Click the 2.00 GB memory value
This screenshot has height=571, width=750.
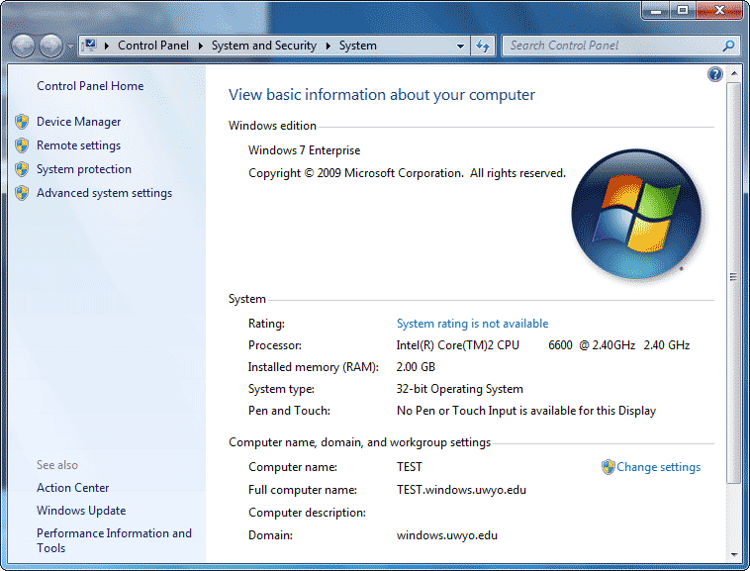[416, 367]
